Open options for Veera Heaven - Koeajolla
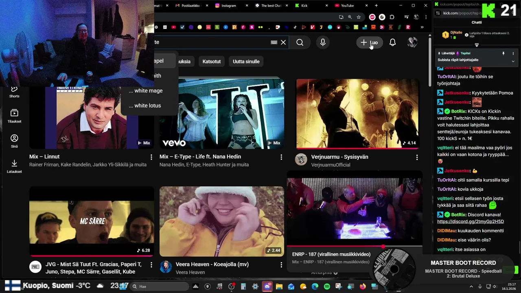 point(281,265)
